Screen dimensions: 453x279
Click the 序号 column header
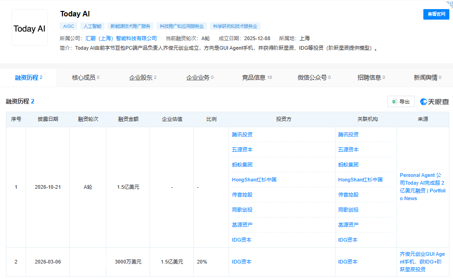point(16,119)
